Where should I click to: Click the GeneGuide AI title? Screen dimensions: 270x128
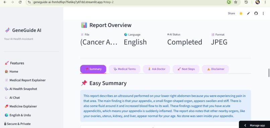pyautogui.click(x=27, y=30)
